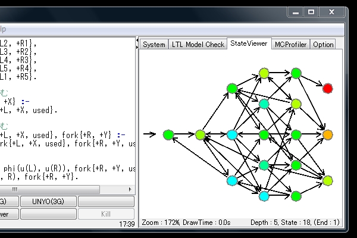Click the Kill button
This screenshot has width=357, height=238.
click(106, 214)
